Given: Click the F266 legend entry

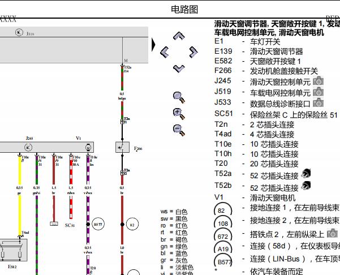Looking at the screenshot, I should (266, 71).
